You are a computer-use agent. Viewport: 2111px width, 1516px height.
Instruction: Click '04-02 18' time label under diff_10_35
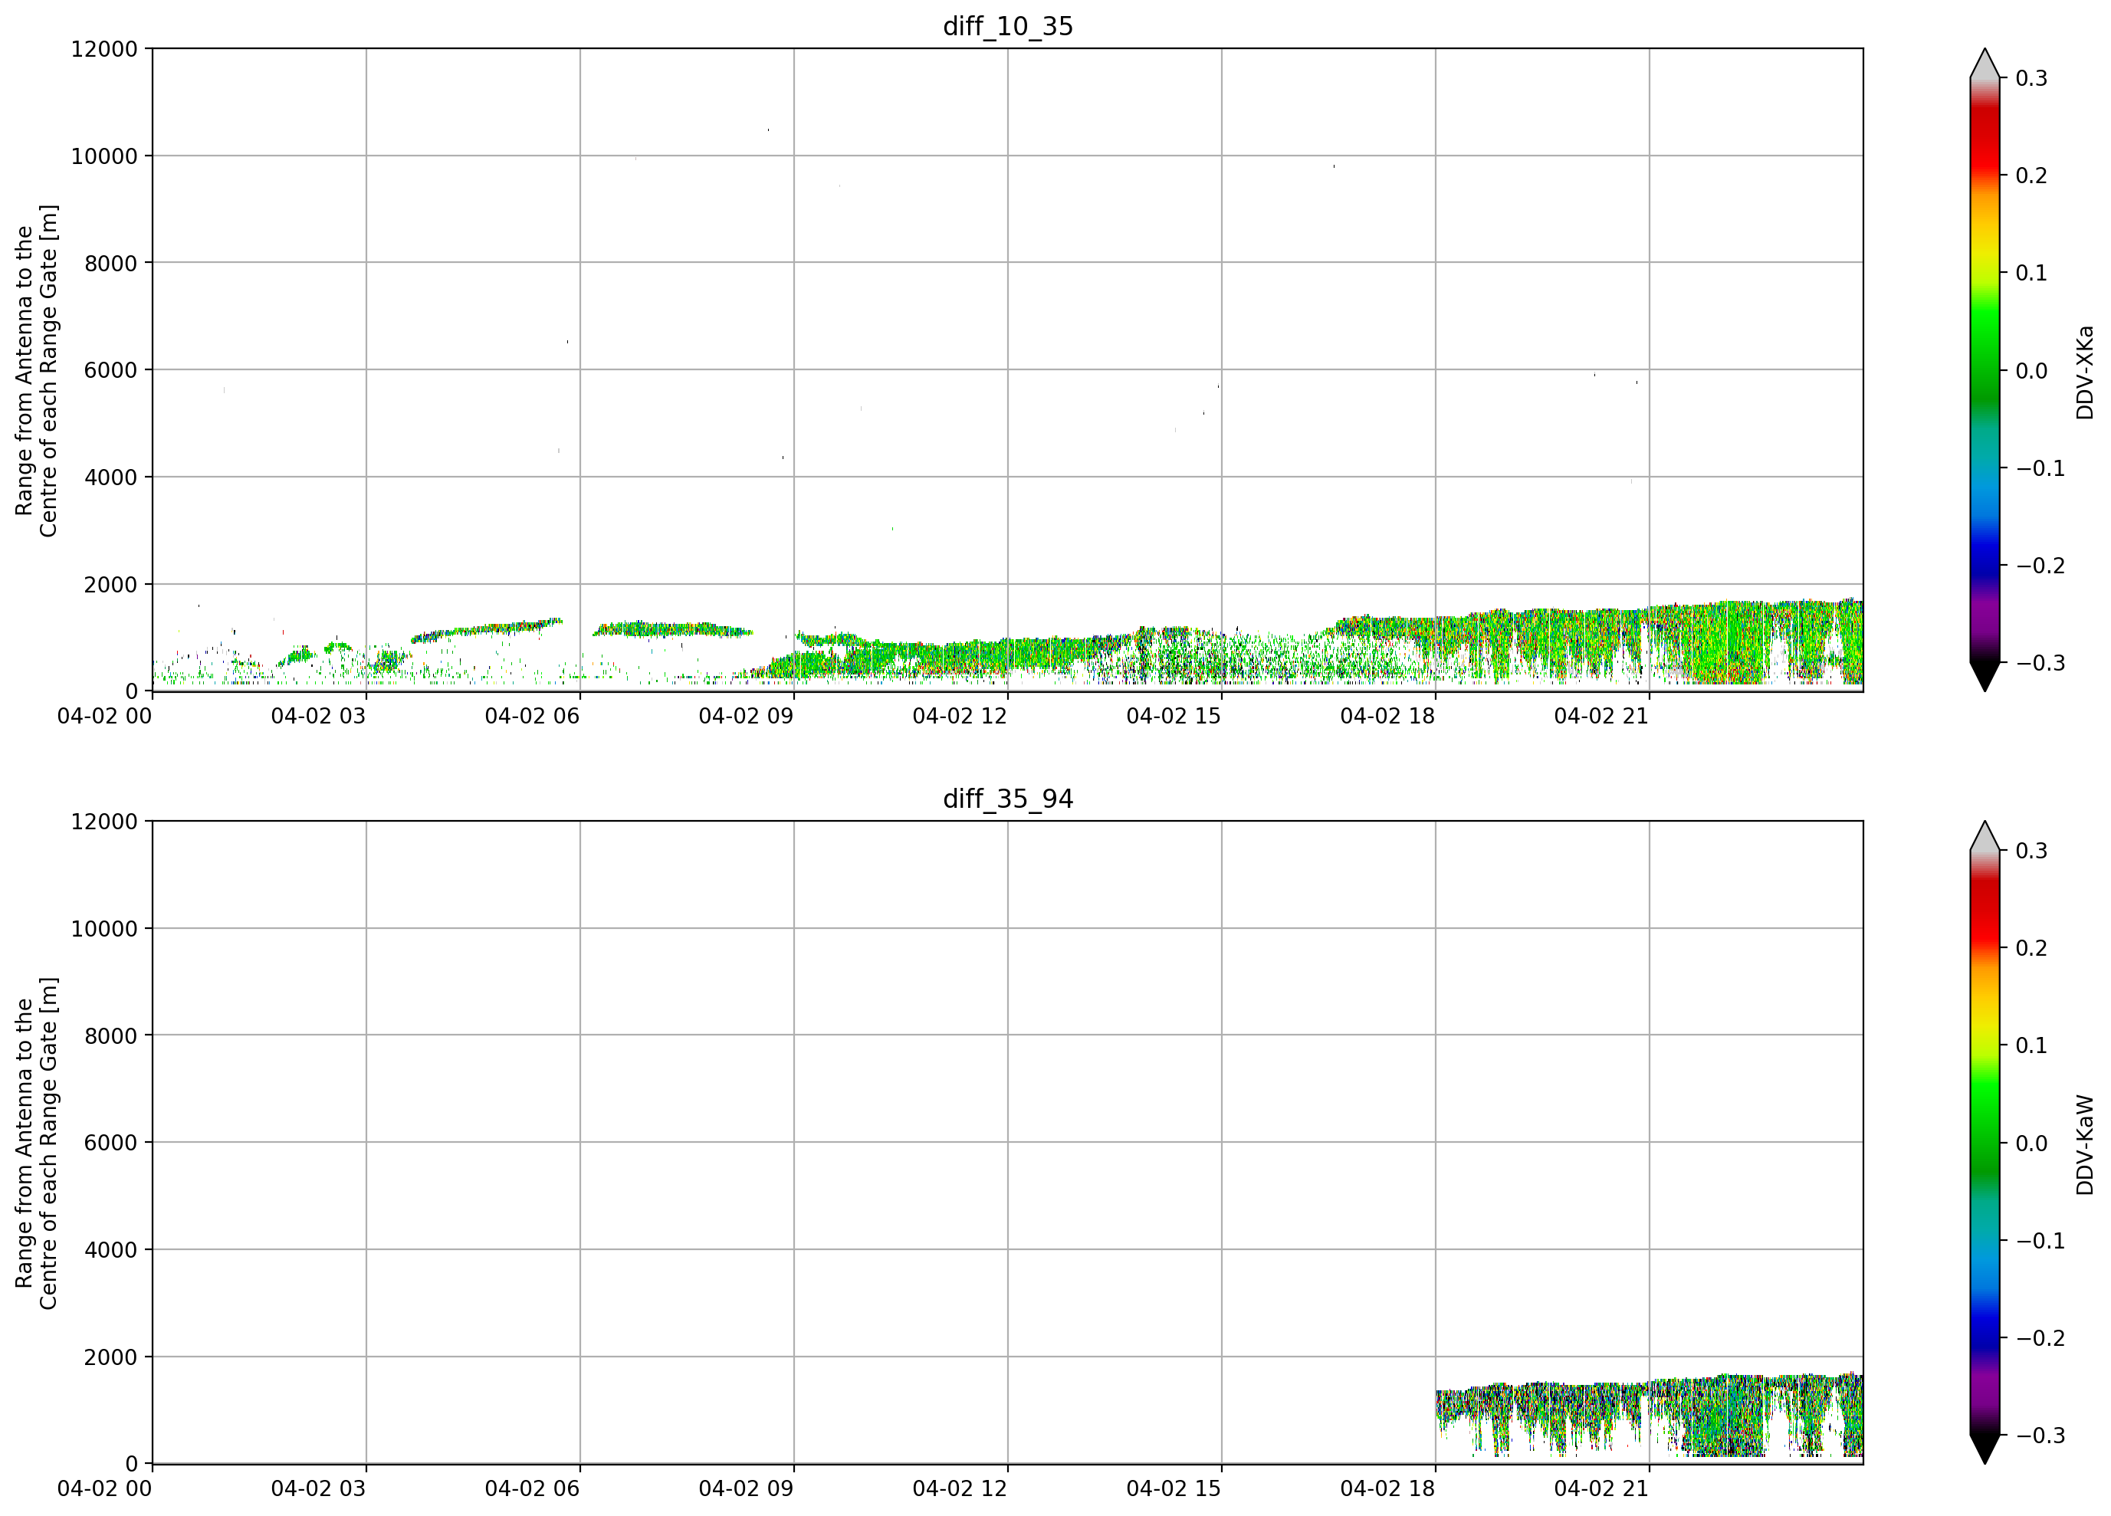pos(1387,716)
